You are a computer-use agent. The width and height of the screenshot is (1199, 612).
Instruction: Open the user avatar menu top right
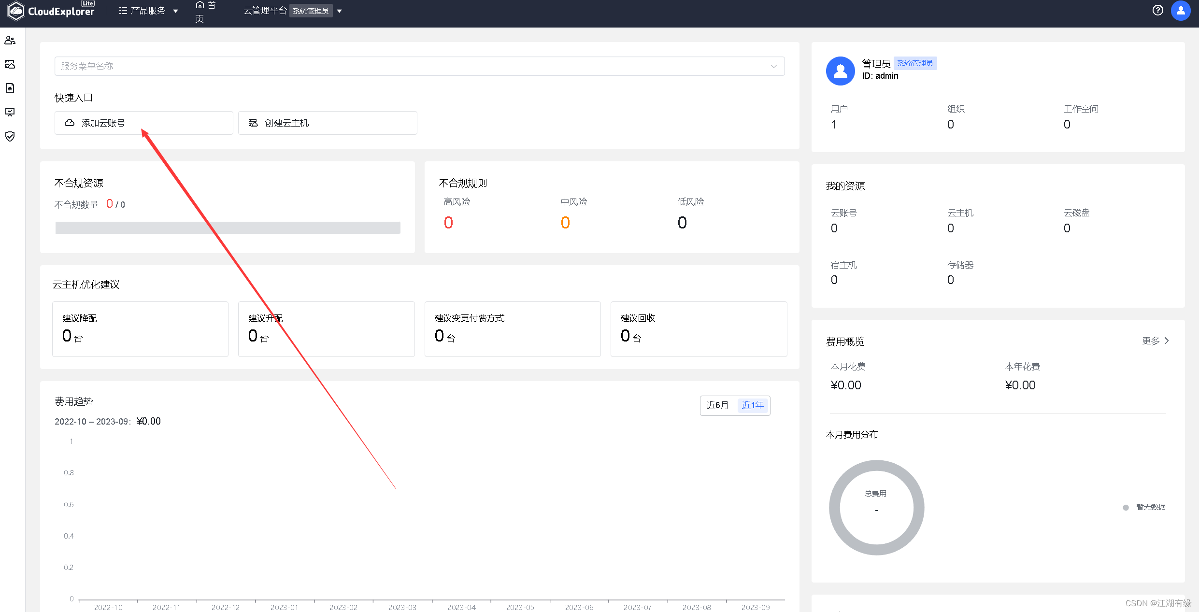1181,11
